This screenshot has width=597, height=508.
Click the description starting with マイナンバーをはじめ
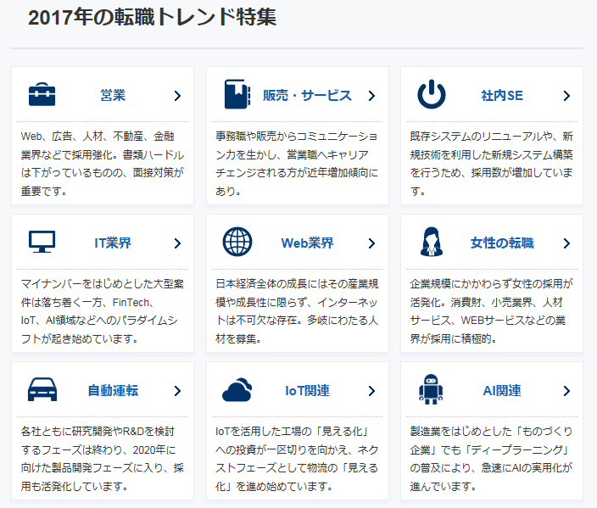[x=103, y=311]
